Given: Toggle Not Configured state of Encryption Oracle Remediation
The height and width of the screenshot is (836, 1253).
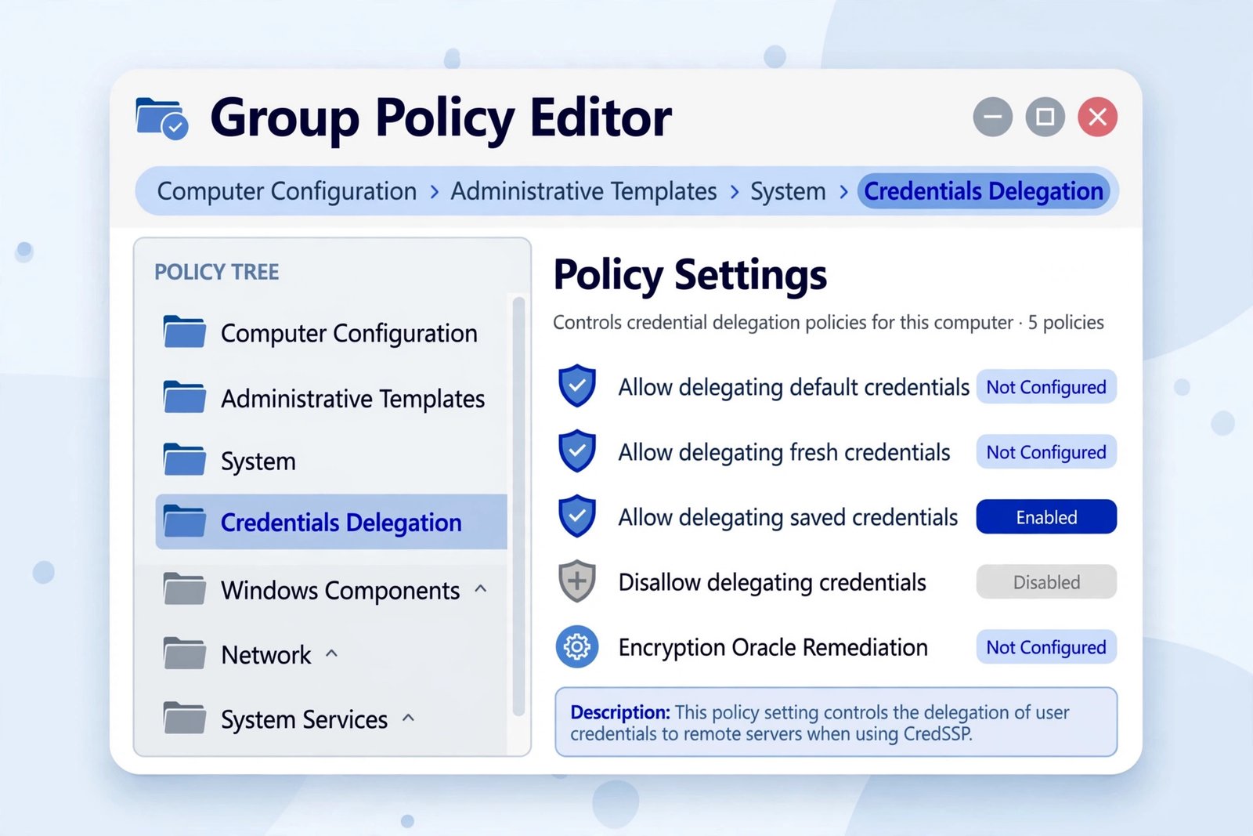Looking at the screenshot, I should click(x=1046, y=647).
